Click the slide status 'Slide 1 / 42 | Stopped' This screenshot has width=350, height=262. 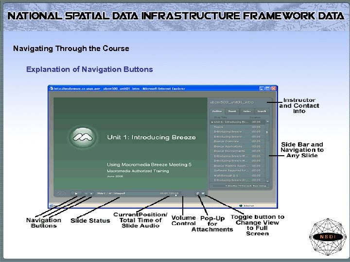click(111, 194)
